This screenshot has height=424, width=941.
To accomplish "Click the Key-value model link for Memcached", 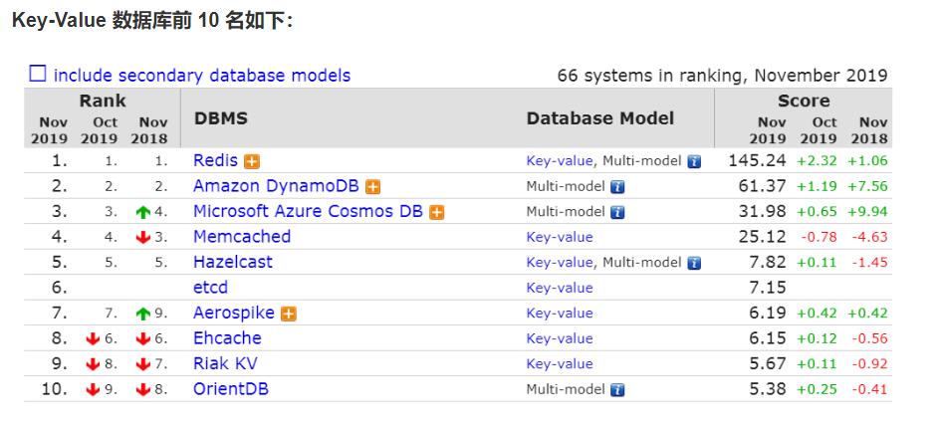I will pyautogui.click(x=560, y=237).
